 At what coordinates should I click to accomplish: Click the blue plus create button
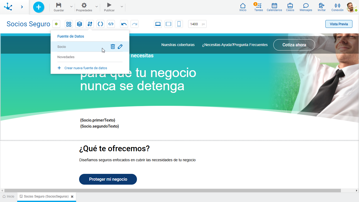[39, 7]
